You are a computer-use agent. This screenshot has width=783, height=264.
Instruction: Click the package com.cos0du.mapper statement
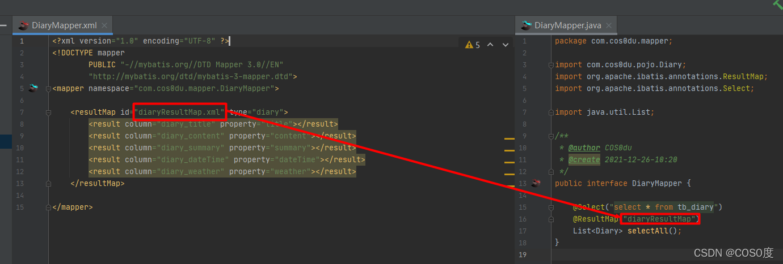tap(613, 41)
